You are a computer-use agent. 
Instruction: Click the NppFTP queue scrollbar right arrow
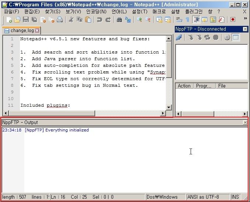point(245,114)
